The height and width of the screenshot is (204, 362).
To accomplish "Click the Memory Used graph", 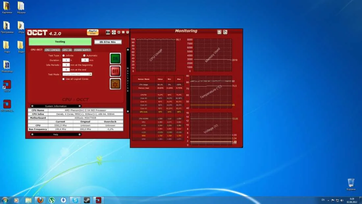I will coord(213,55).
